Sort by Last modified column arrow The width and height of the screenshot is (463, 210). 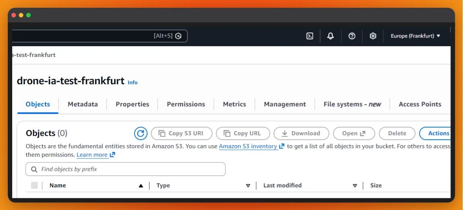[355, 186]
